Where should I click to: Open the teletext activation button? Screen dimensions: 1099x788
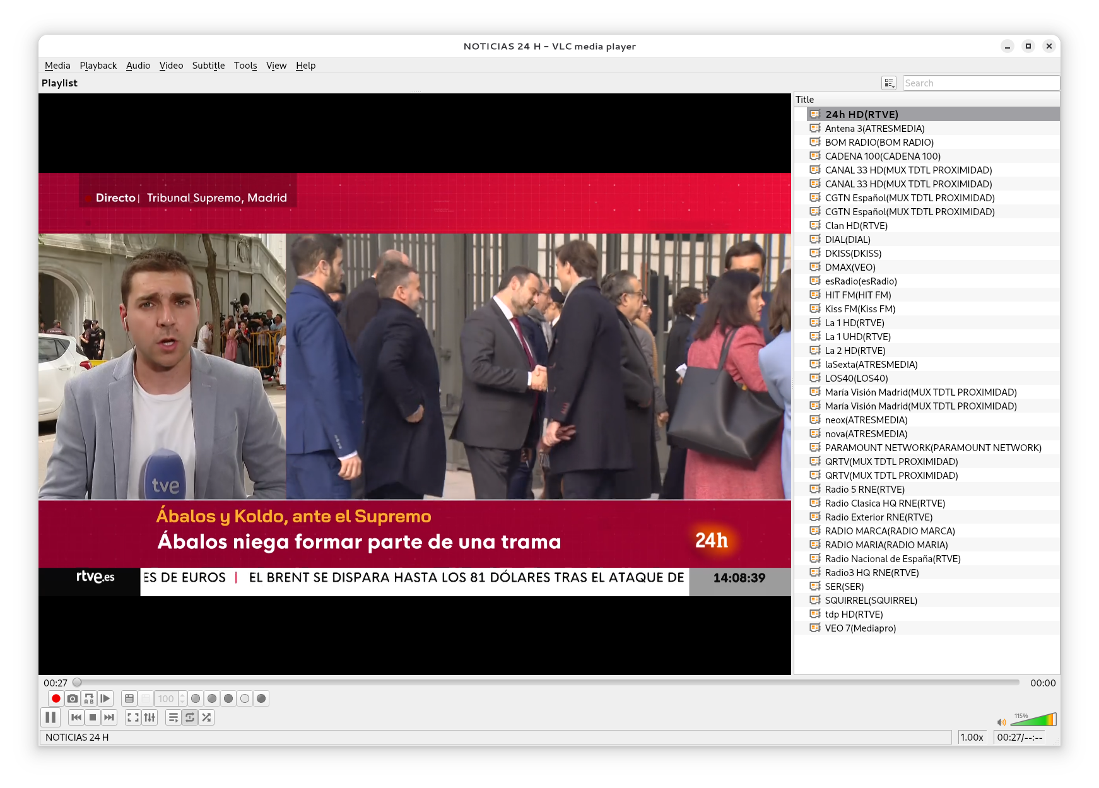pos(129,698)
